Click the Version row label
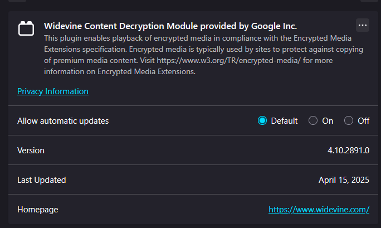Viewport: 381px width, 228px height. click(31, 151)
